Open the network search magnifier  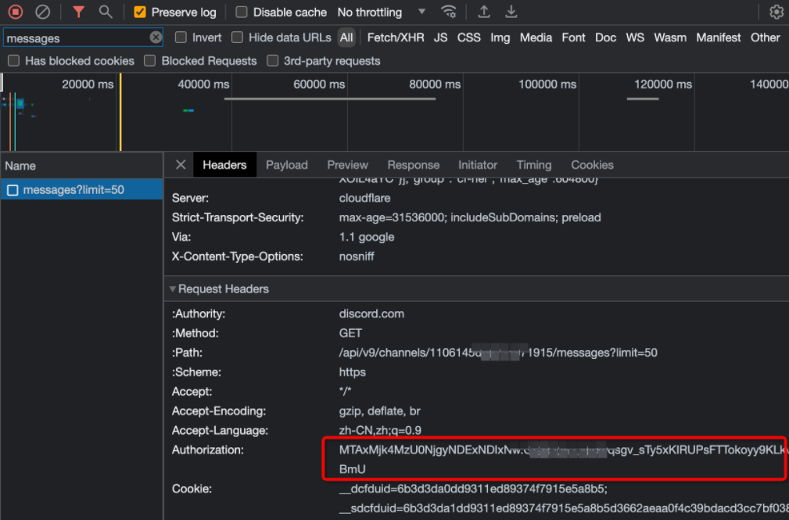point(105,12)
